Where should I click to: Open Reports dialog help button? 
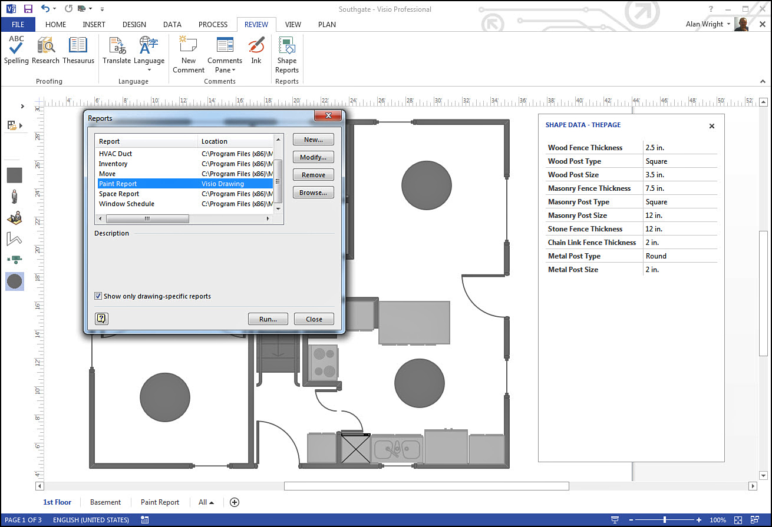[101, 319]
